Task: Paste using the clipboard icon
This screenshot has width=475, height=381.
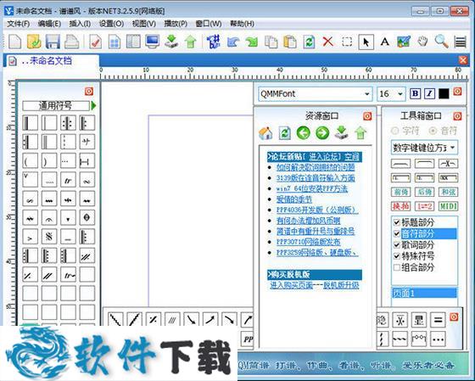Action: (289, 42)
